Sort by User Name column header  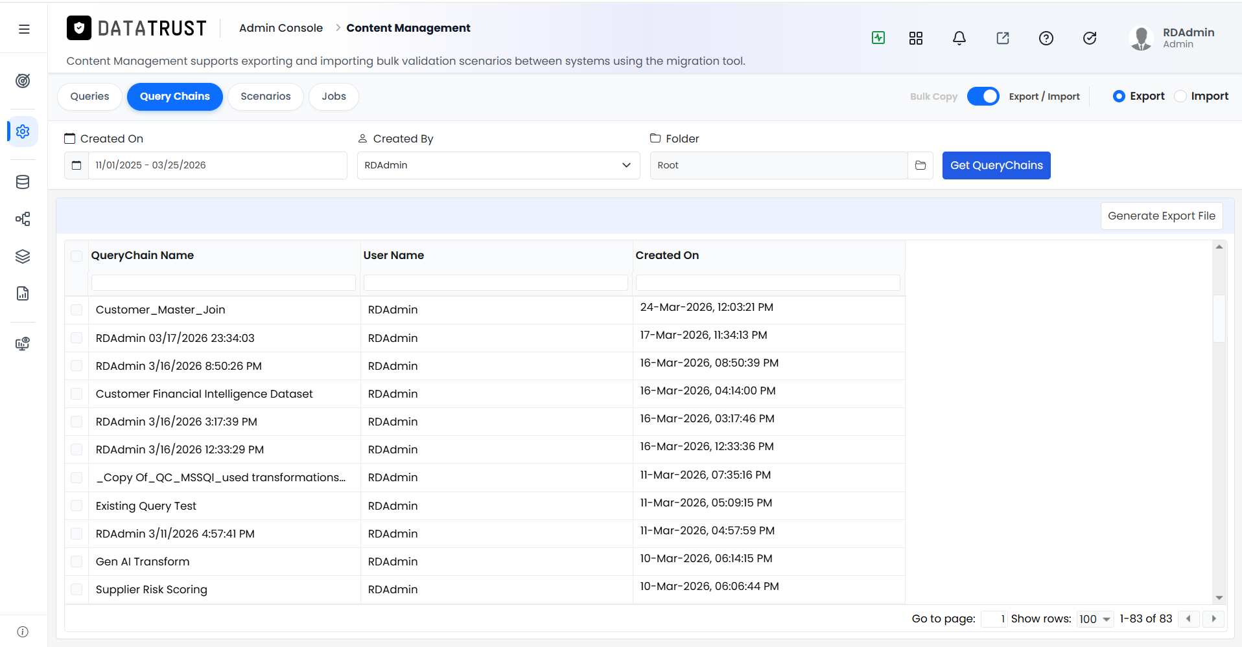click(x=393, y=255)
